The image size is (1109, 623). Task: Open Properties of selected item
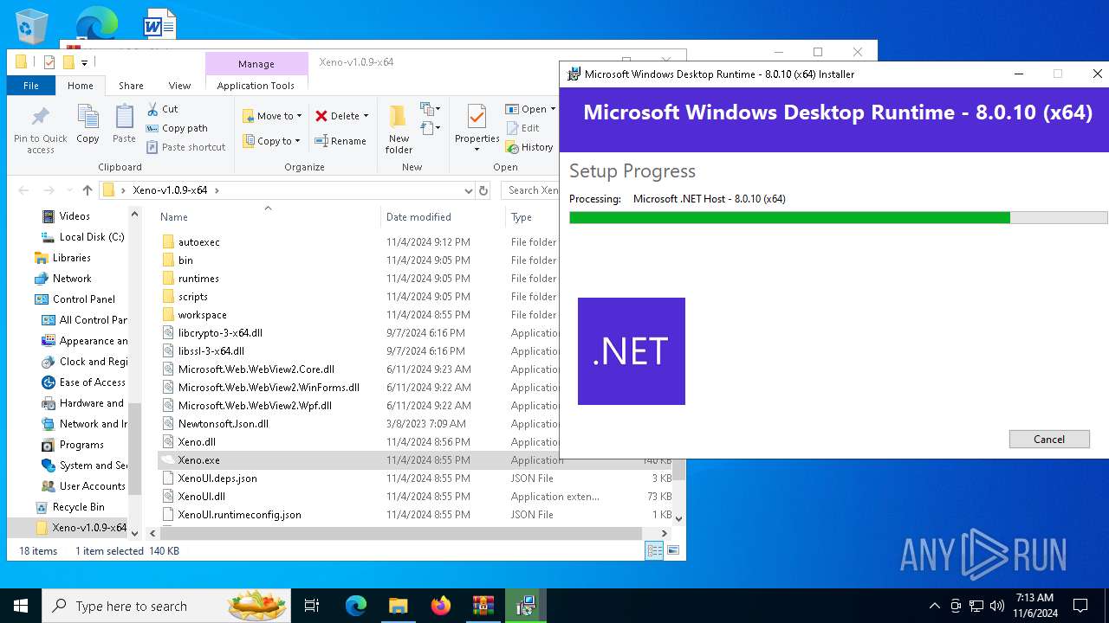click(477, 128)
